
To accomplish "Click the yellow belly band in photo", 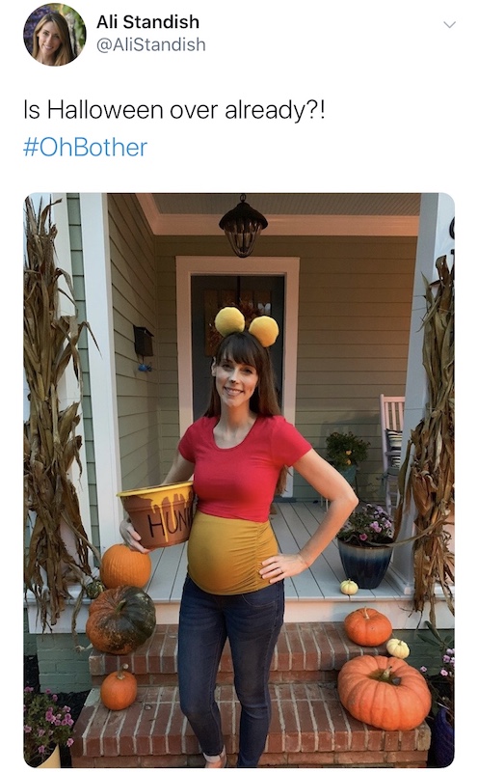I will pos(232,552).
